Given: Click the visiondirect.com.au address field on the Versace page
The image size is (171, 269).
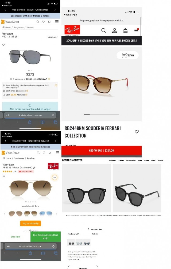Looking at the screenshot, I should (x=30, y=115).
